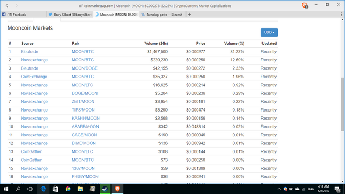Open the ASAFE/MOON pair link

(85, 127)
